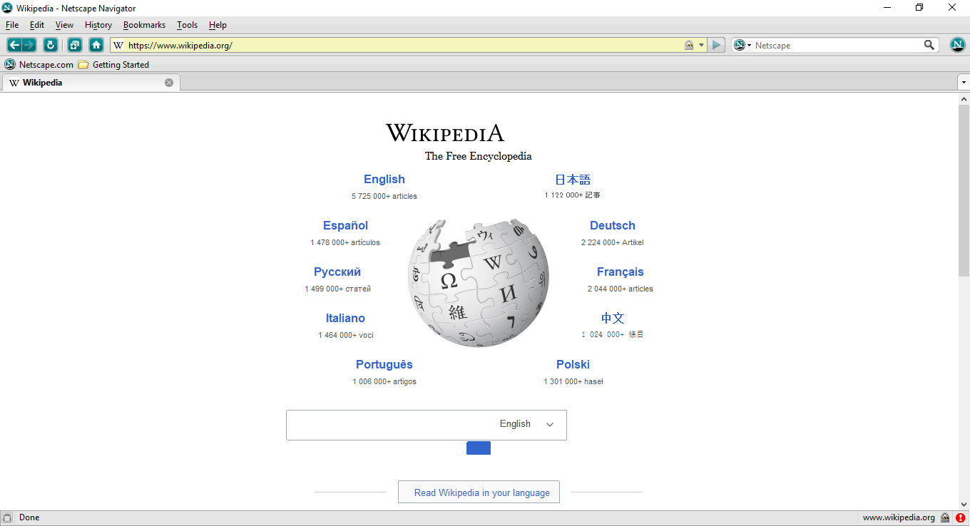970x526 pixels.
Task: Click the vertical scrollbar thumb
Action: pyautogui.click(x=964, y=190)
